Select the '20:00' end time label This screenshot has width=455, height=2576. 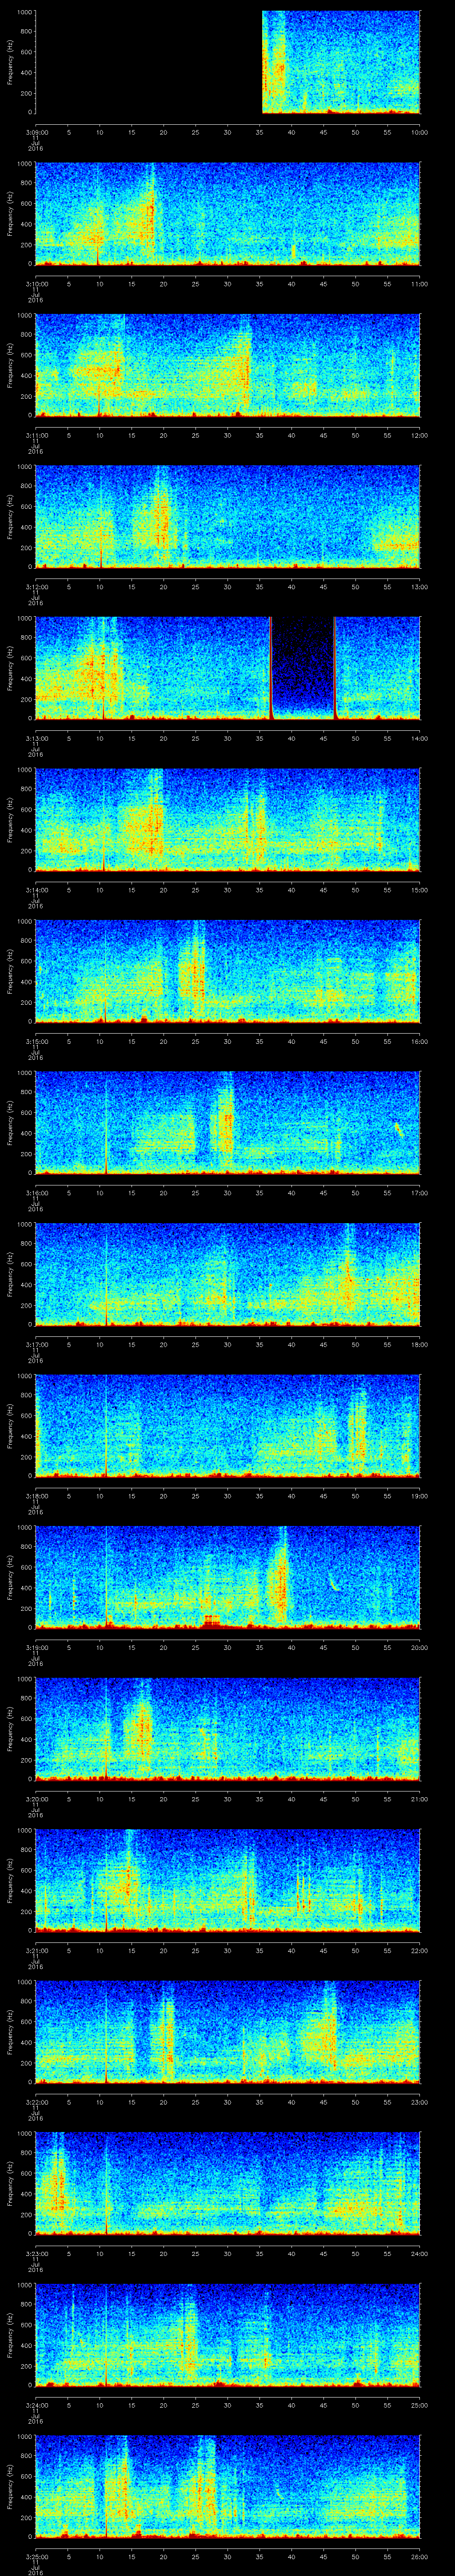(x=420, y=1647)
